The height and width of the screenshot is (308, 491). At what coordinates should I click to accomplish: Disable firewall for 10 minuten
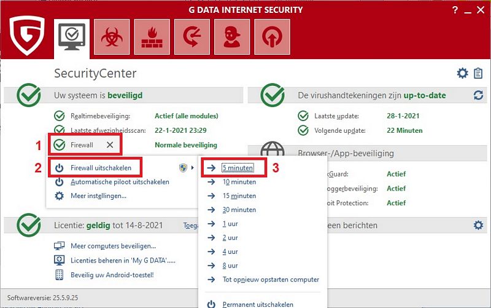pos(239,182)
